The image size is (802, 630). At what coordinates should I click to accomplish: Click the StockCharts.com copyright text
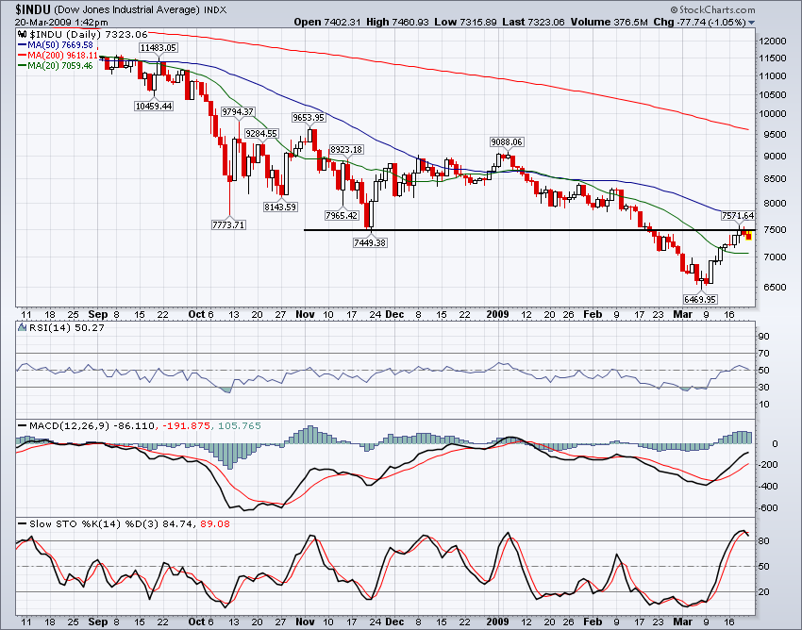tap(712, 9)
